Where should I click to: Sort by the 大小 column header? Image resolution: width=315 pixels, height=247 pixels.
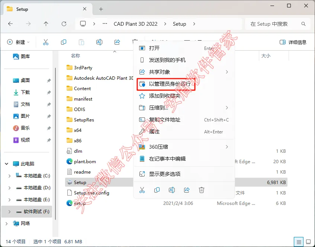pyautogui.click(x=266, y=56)
